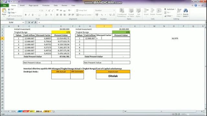Cancel the formula entry with X

pos(29,23)
